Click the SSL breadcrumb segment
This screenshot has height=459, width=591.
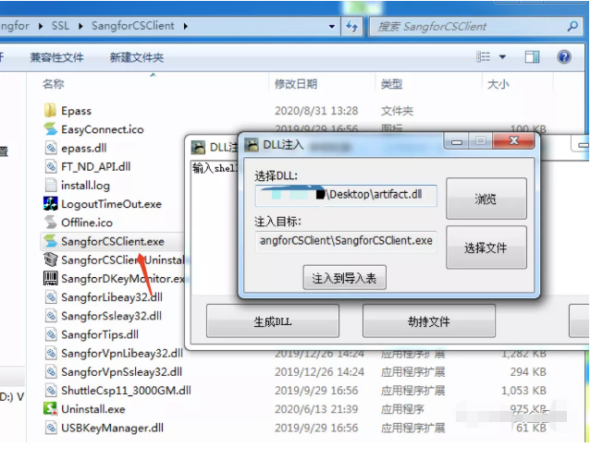pos(60,26)
